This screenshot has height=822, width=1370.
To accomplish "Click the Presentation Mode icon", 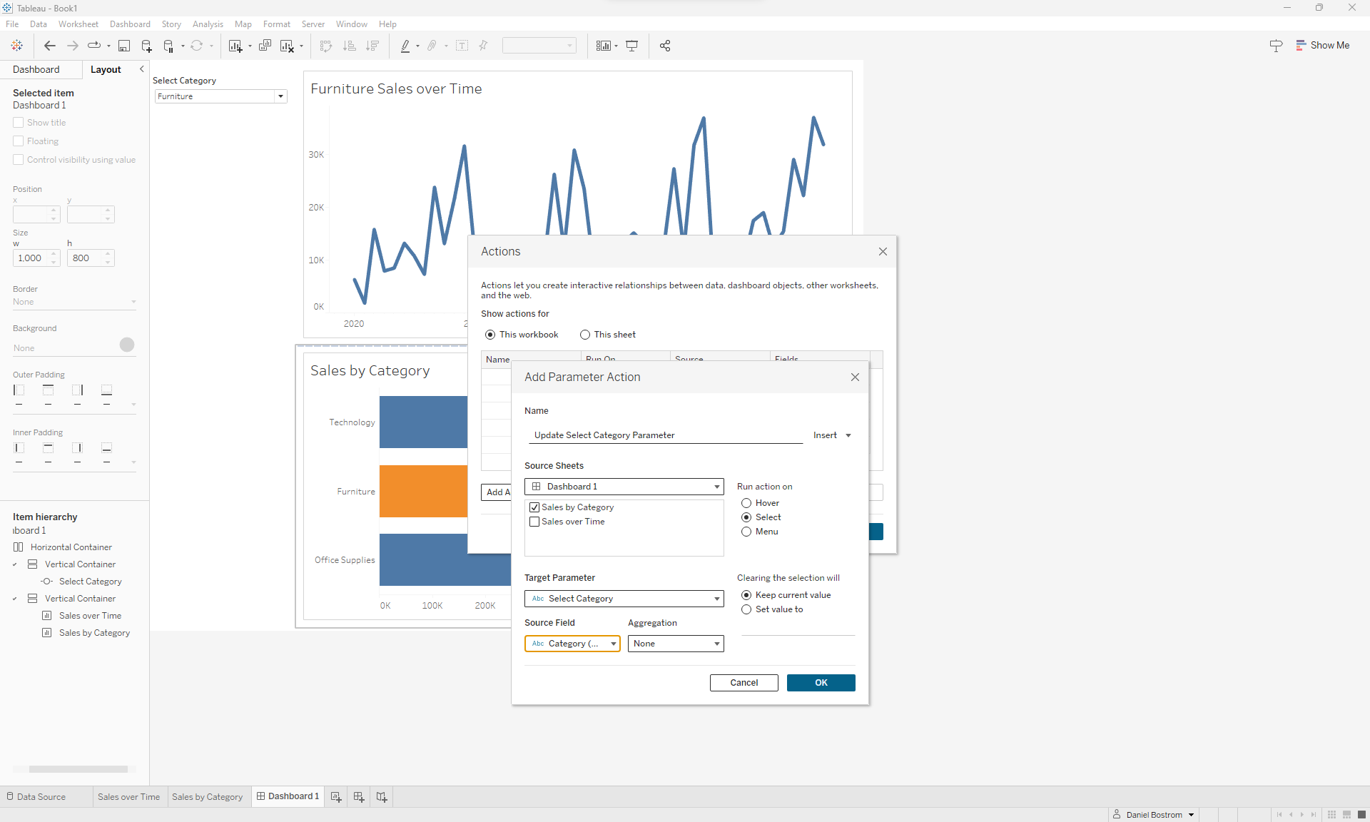I will [631, 46].
